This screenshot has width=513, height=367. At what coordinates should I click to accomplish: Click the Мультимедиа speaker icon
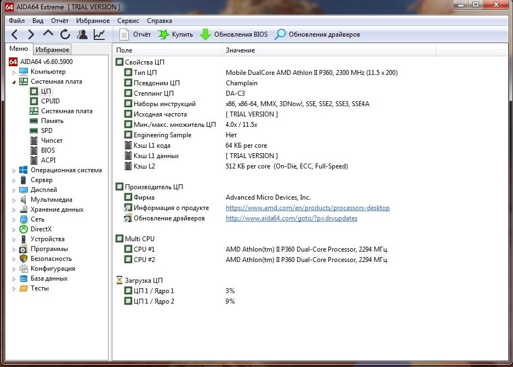(x=24, y=200)
